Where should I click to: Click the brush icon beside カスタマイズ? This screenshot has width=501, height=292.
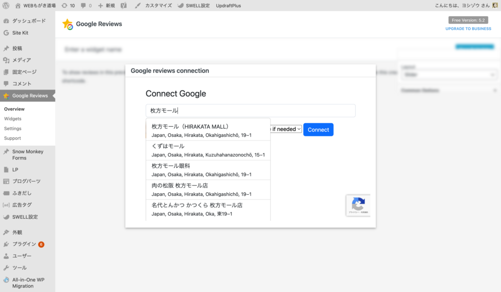coord(137,5)
